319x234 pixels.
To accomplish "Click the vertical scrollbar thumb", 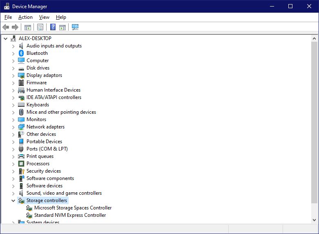I will [314, 122].
